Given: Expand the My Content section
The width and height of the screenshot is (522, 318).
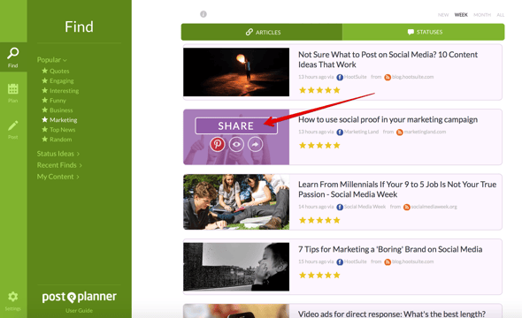Looking at the screenshot, I should tap(58, 177).
